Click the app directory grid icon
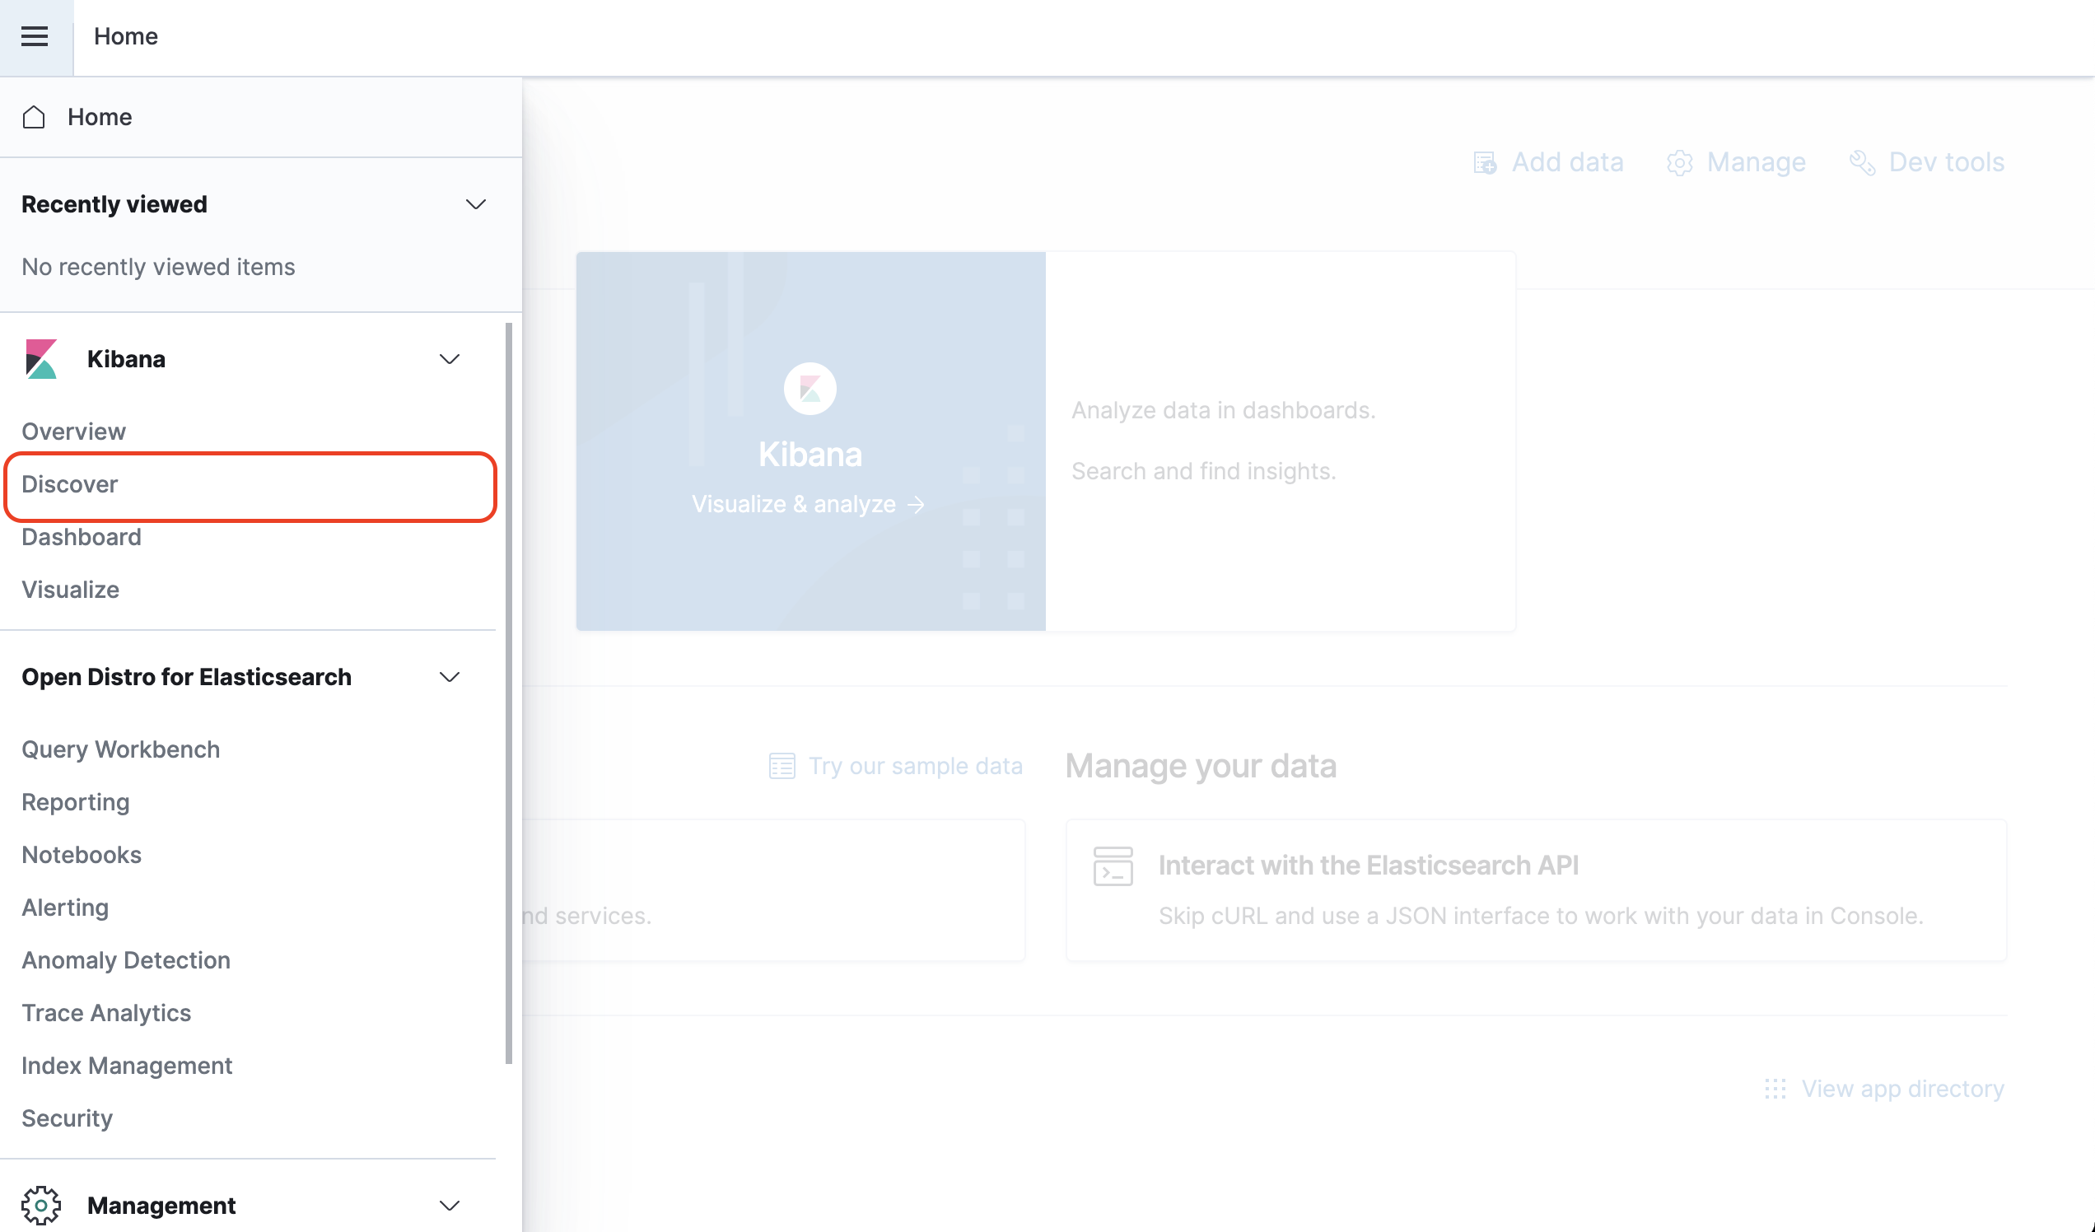The height and width of the screenshot is (1232, 2095). [x=1775, y=1088]
